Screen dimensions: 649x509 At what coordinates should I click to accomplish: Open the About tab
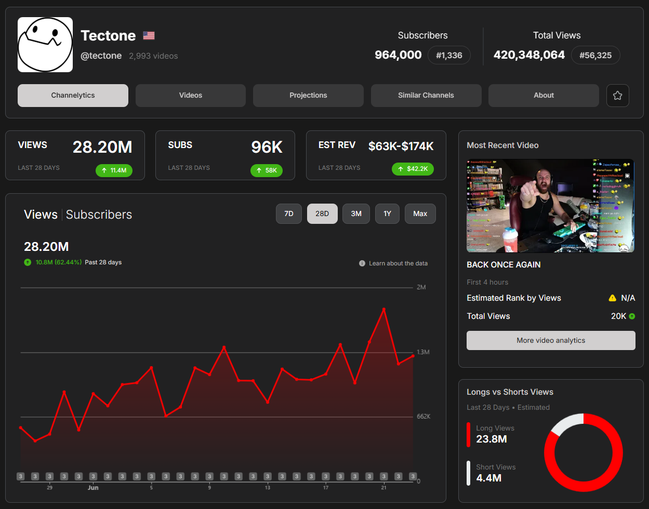coord(544,96)
